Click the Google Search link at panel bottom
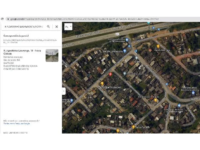 tap(17, 123)
